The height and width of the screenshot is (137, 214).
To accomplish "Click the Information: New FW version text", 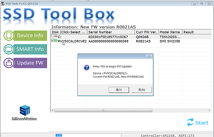I will 93,27.
